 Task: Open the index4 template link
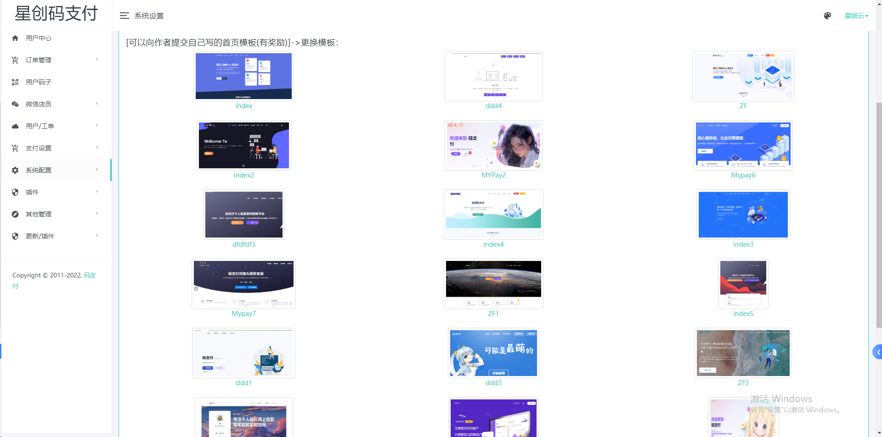(493, 244)
